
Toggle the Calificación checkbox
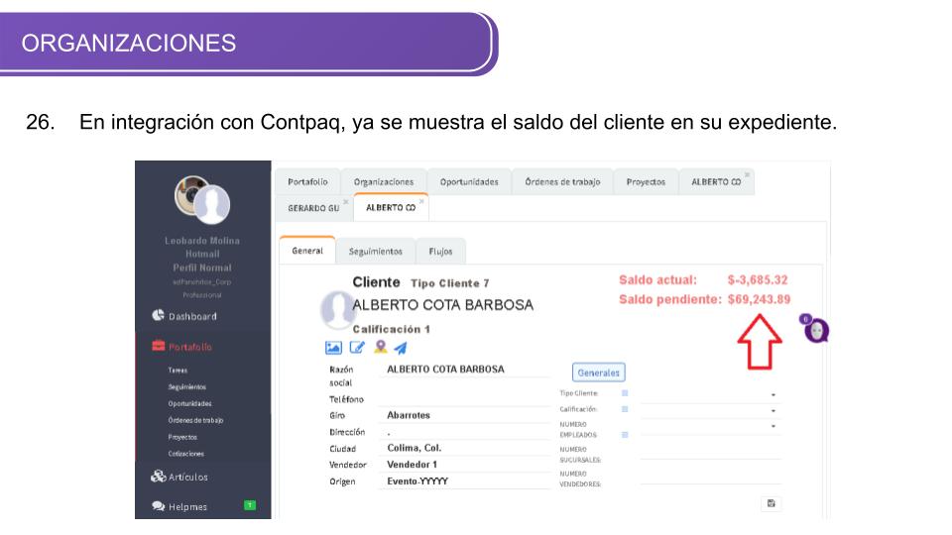point(625,409)
